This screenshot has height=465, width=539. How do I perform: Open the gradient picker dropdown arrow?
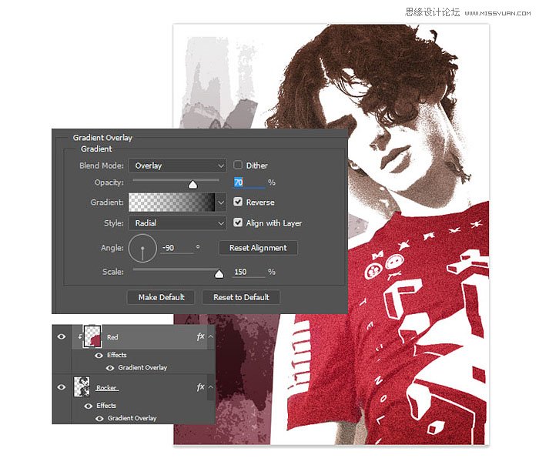(x=221, y=202)
